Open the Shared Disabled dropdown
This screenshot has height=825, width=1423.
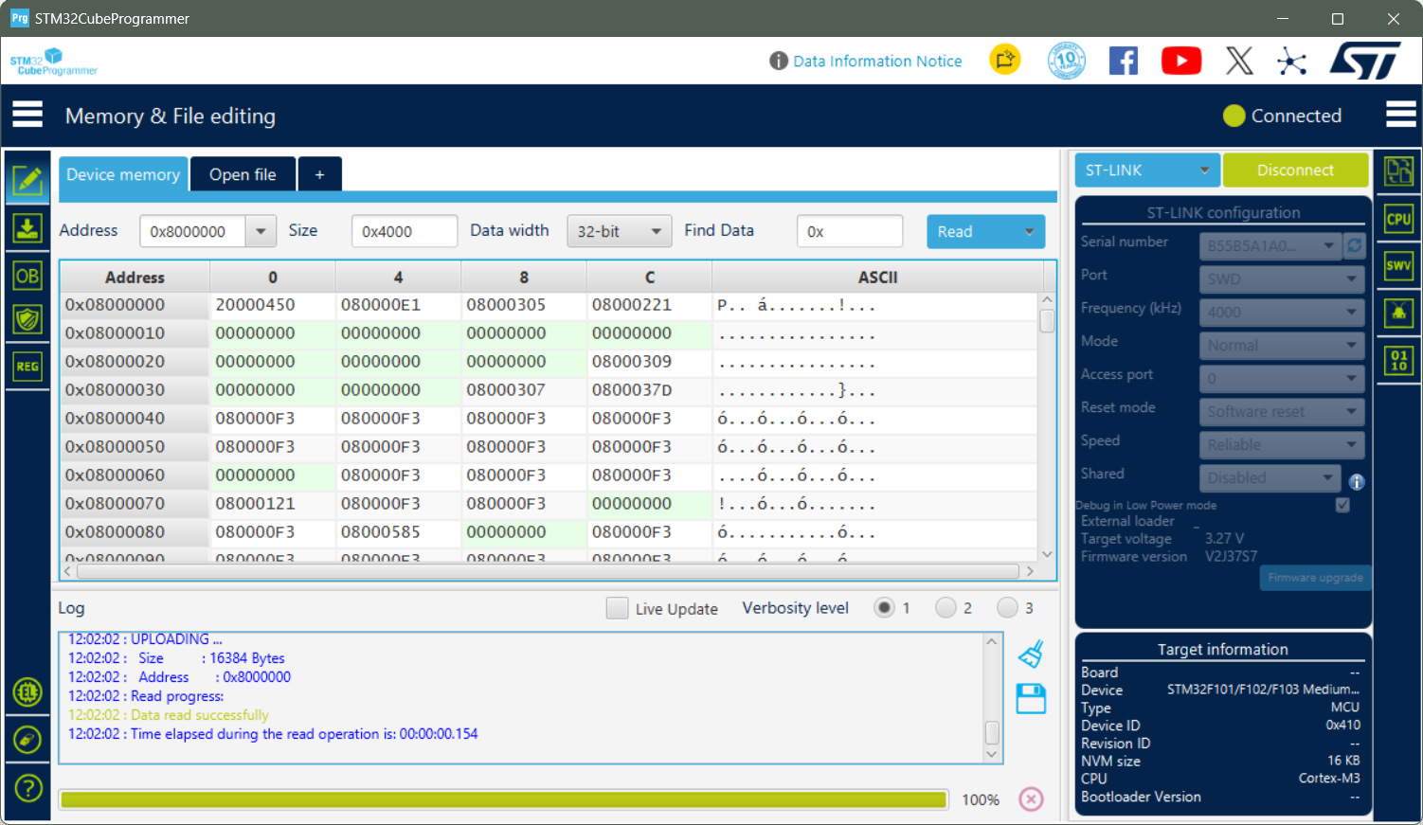click(1270, 477)
